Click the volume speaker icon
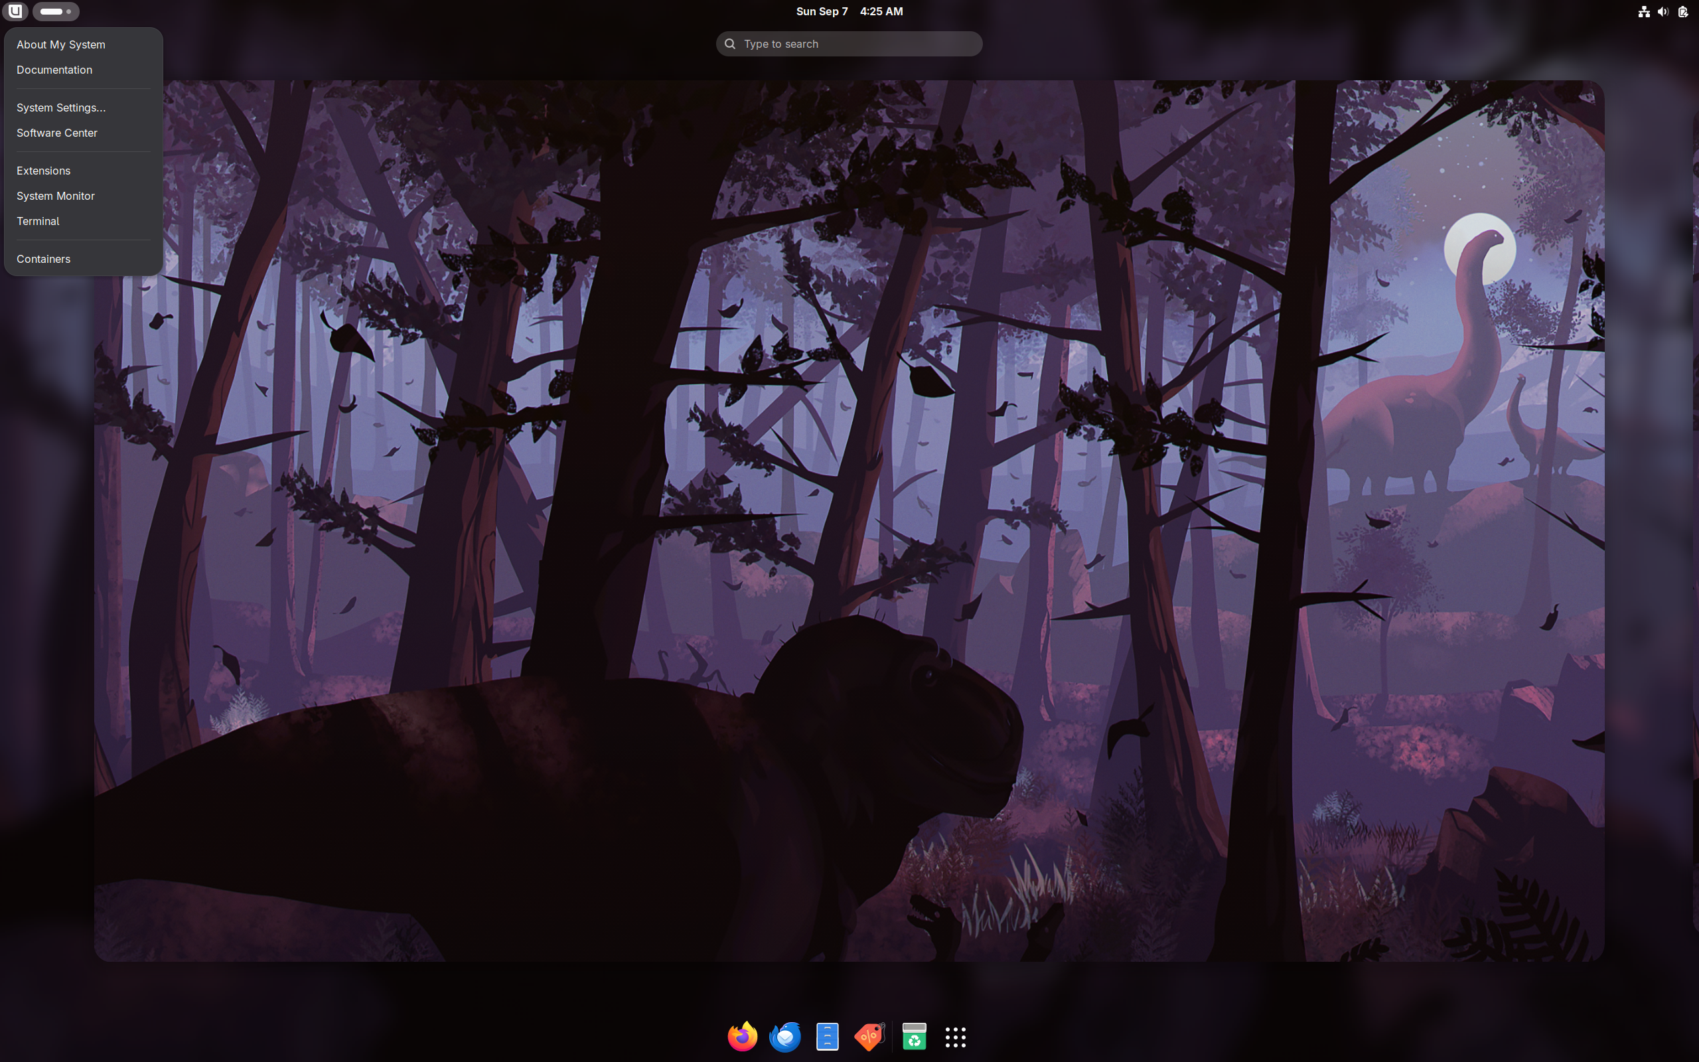 [1662, 11]
